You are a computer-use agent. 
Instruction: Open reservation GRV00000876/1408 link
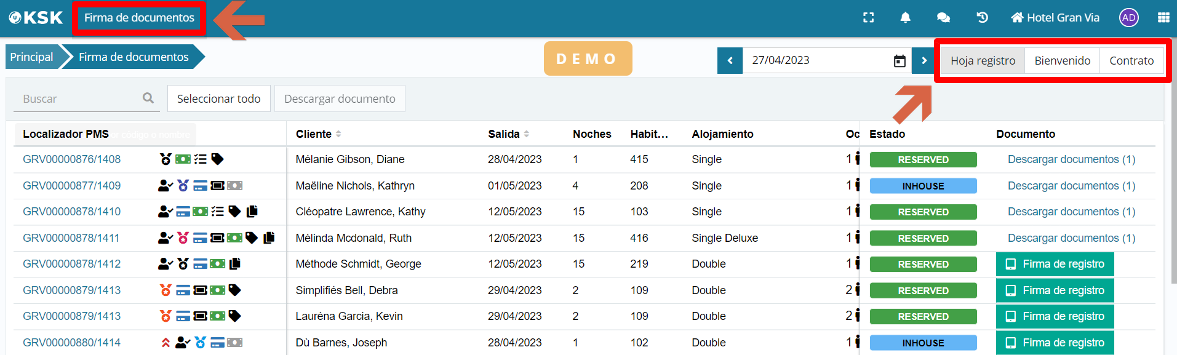pyautogui.click(x=72, y=159)
